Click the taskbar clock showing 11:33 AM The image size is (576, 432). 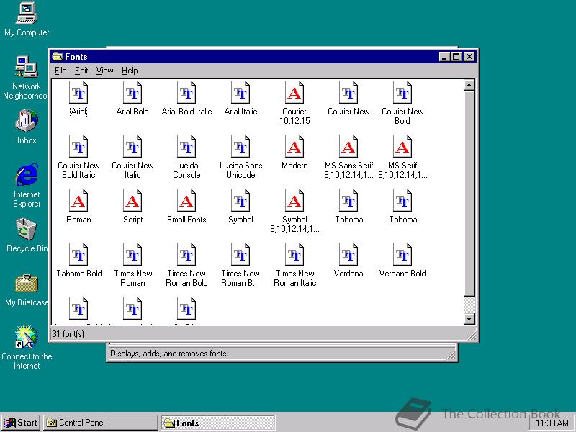(x=552, y=423)
